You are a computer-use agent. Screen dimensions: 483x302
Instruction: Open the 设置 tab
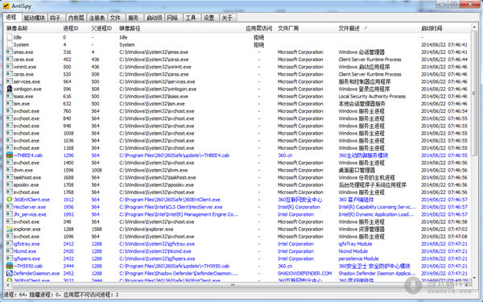209,18
